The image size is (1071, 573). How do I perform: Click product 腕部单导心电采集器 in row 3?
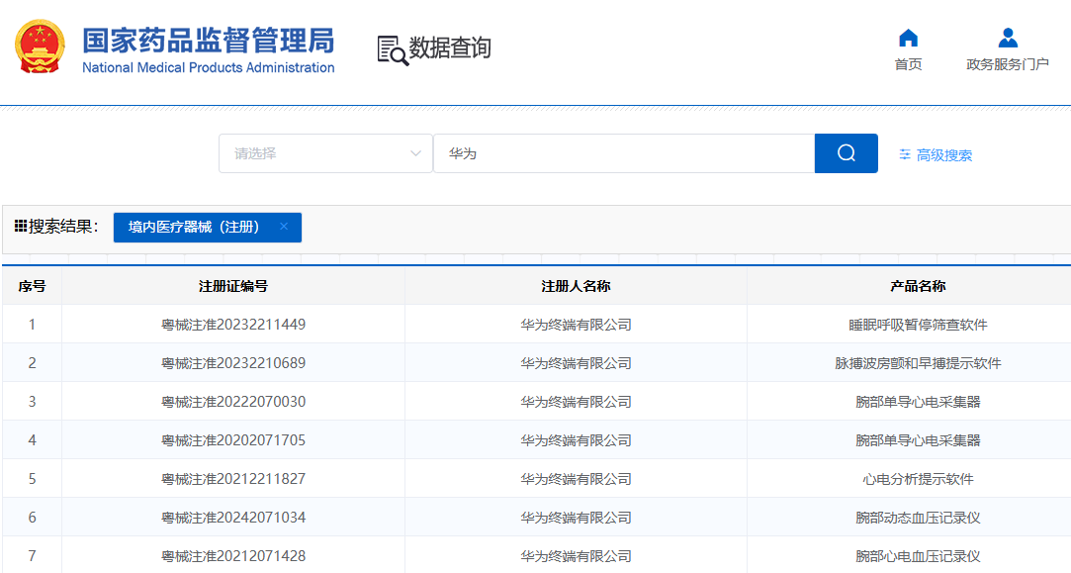(918, 402)
